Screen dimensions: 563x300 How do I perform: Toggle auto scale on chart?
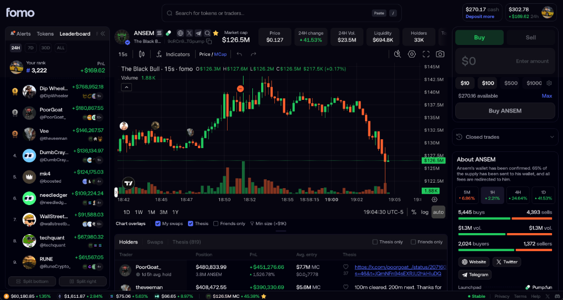pos(438,212)
